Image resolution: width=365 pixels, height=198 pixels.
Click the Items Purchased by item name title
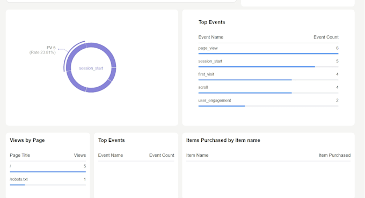point(223,140)
